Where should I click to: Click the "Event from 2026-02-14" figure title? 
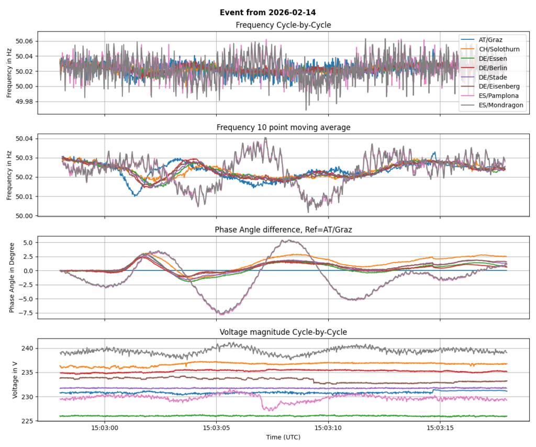coord(267,12)
